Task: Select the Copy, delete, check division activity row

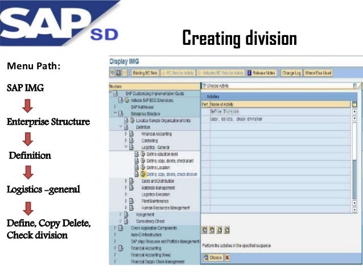Action: click(x=275, y=119)
